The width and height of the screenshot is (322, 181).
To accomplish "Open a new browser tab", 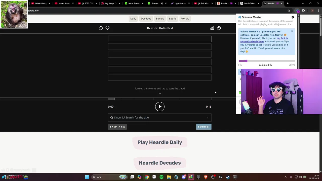I will click(288, 4).
